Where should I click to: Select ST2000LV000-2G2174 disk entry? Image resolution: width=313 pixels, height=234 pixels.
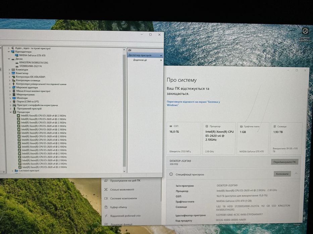pyautogui.click(x=30, y=66)
